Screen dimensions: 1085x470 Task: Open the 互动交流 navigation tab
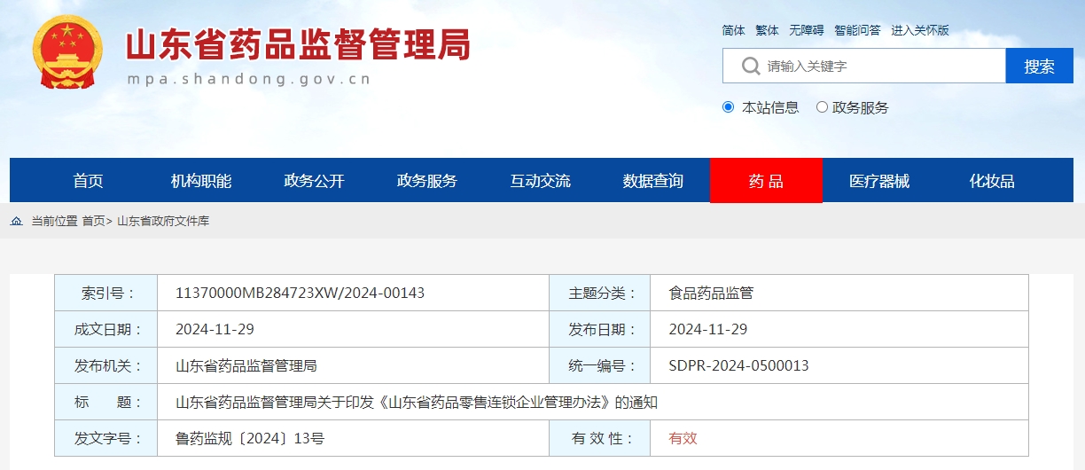[540, 181]
